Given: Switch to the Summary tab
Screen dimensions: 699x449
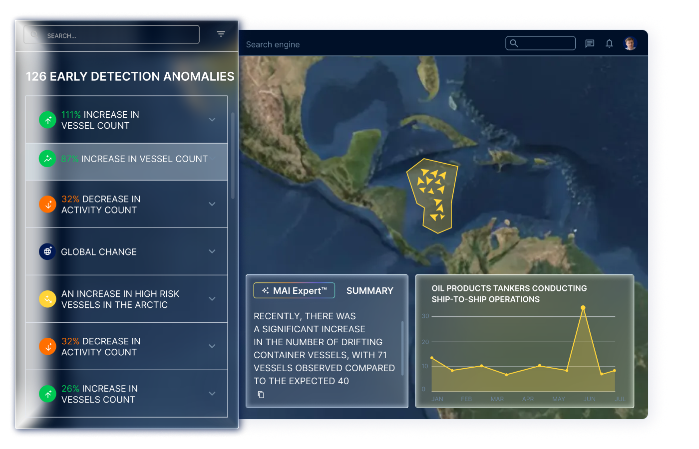Looking at the screenshot, I should [369, 290].
